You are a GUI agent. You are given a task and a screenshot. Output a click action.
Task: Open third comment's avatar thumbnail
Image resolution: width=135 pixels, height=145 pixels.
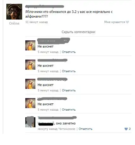[x=30, y=84]
